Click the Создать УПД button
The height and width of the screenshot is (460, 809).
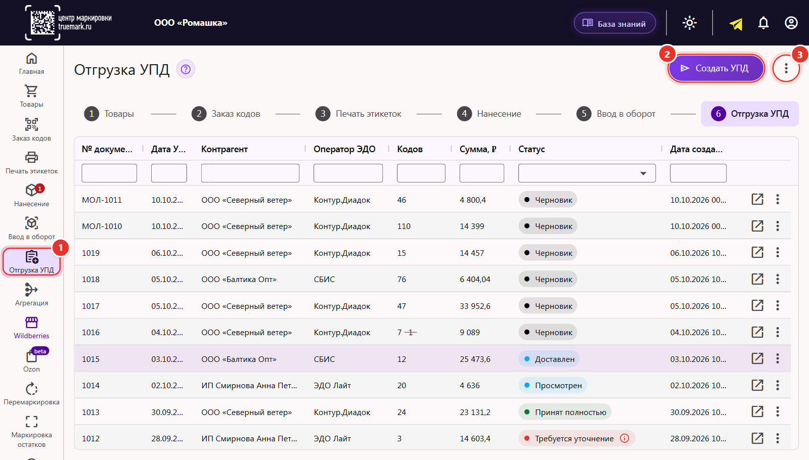pyautogui.click(x=716, y=68)
